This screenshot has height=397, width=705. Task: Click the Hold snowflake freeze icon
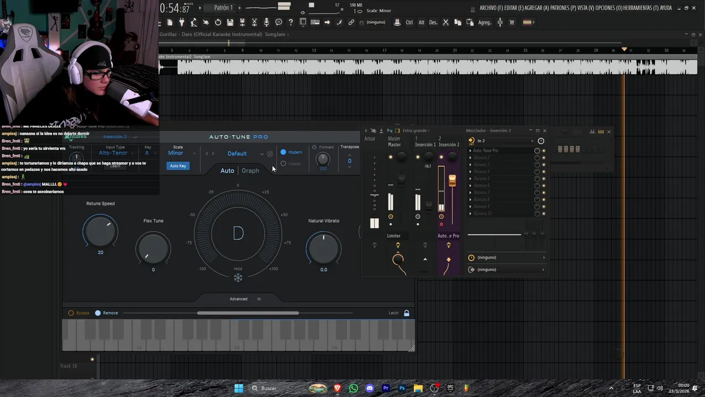click(x=238, y=278)
